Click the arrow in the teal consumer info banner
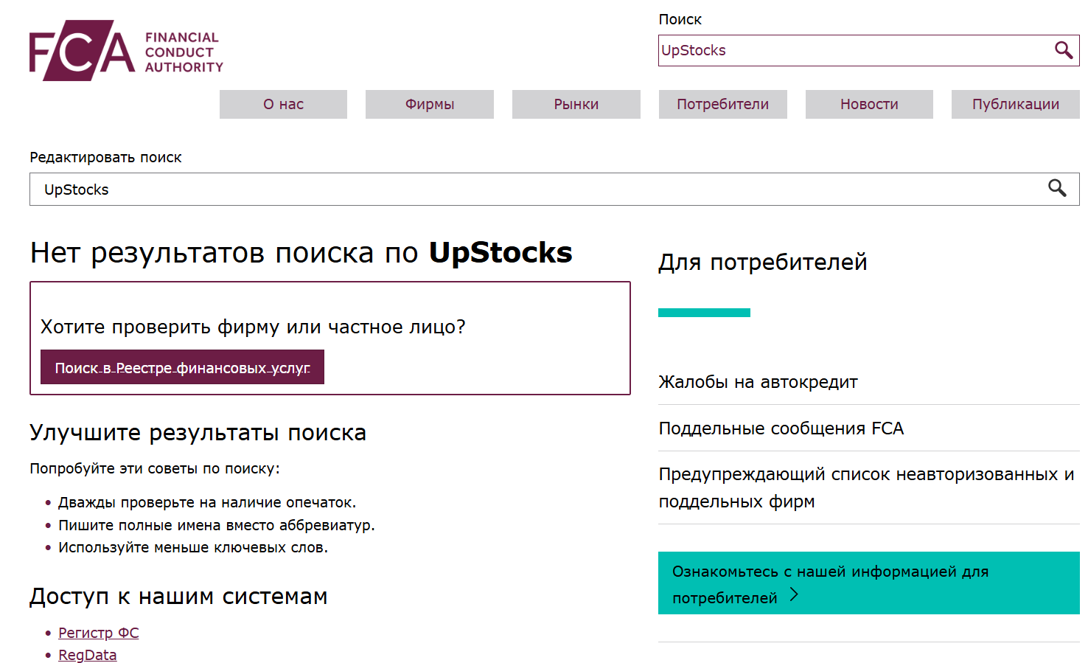Viewport: 1088px width, 663px height. tap(795, 596)
